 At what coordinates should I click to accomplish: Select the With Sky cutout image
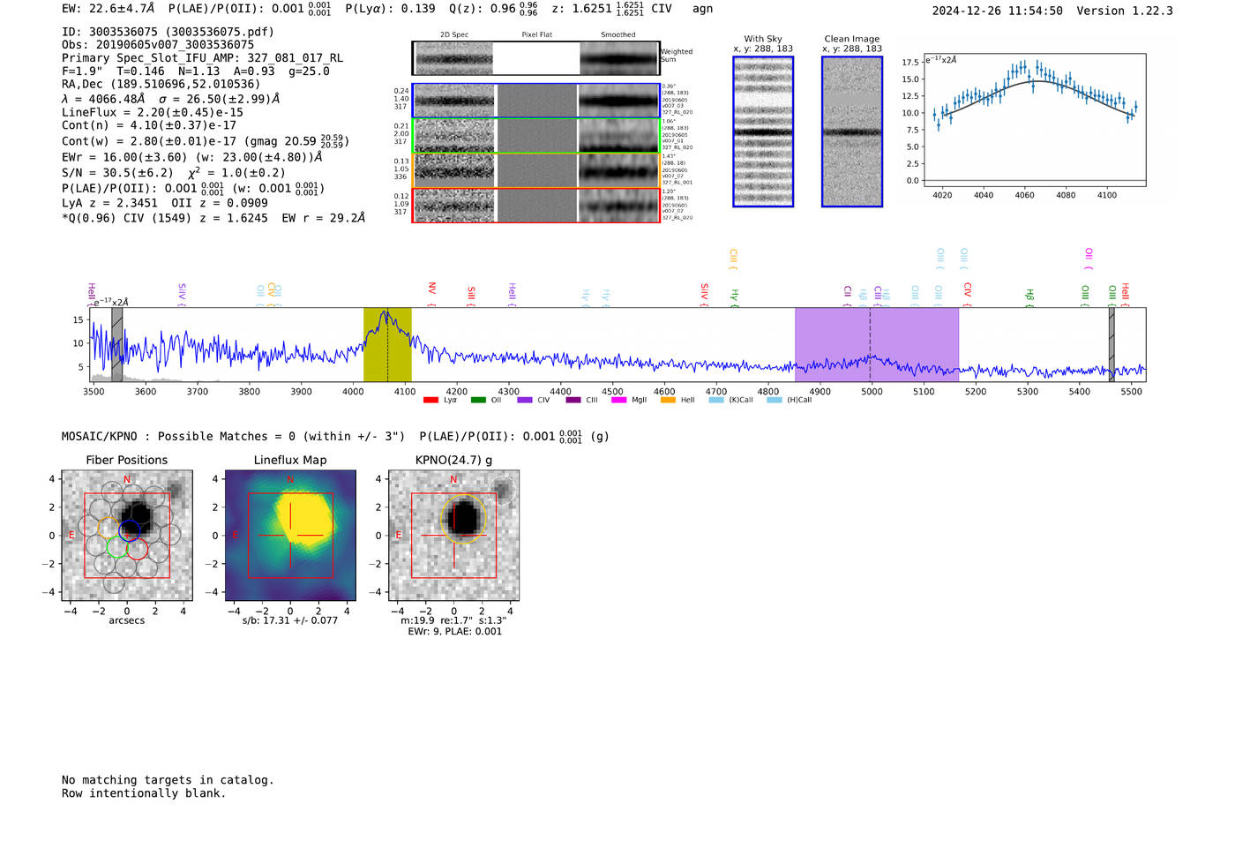(763, 131)
